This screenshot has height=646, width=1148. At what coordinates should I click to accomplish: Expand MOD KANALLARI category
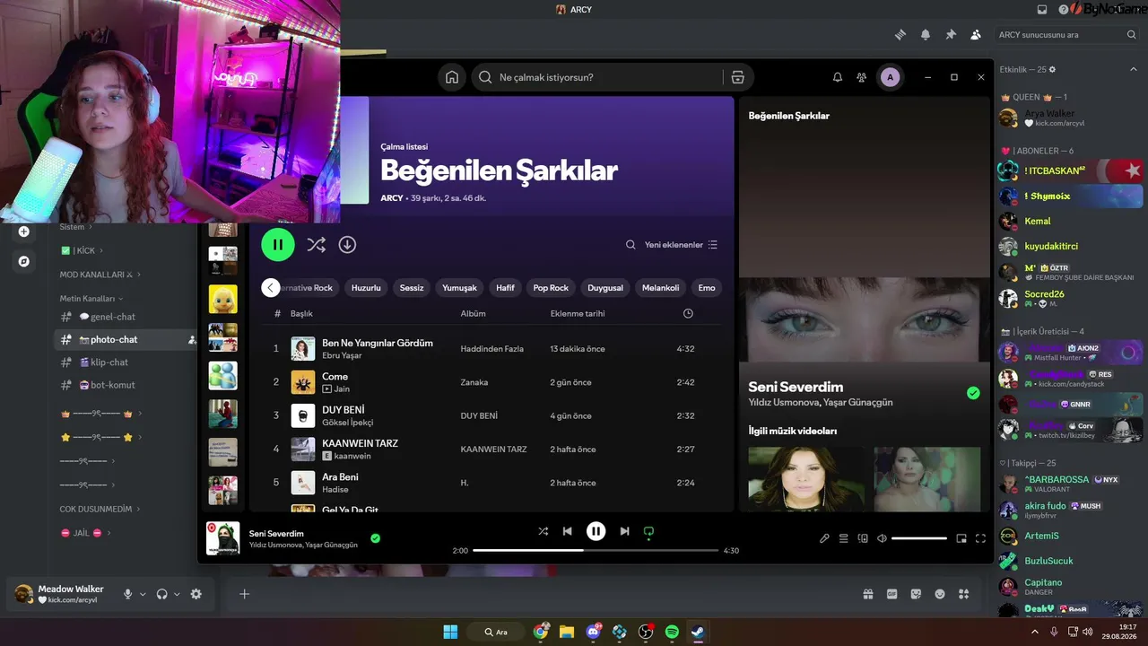point(100,274)
